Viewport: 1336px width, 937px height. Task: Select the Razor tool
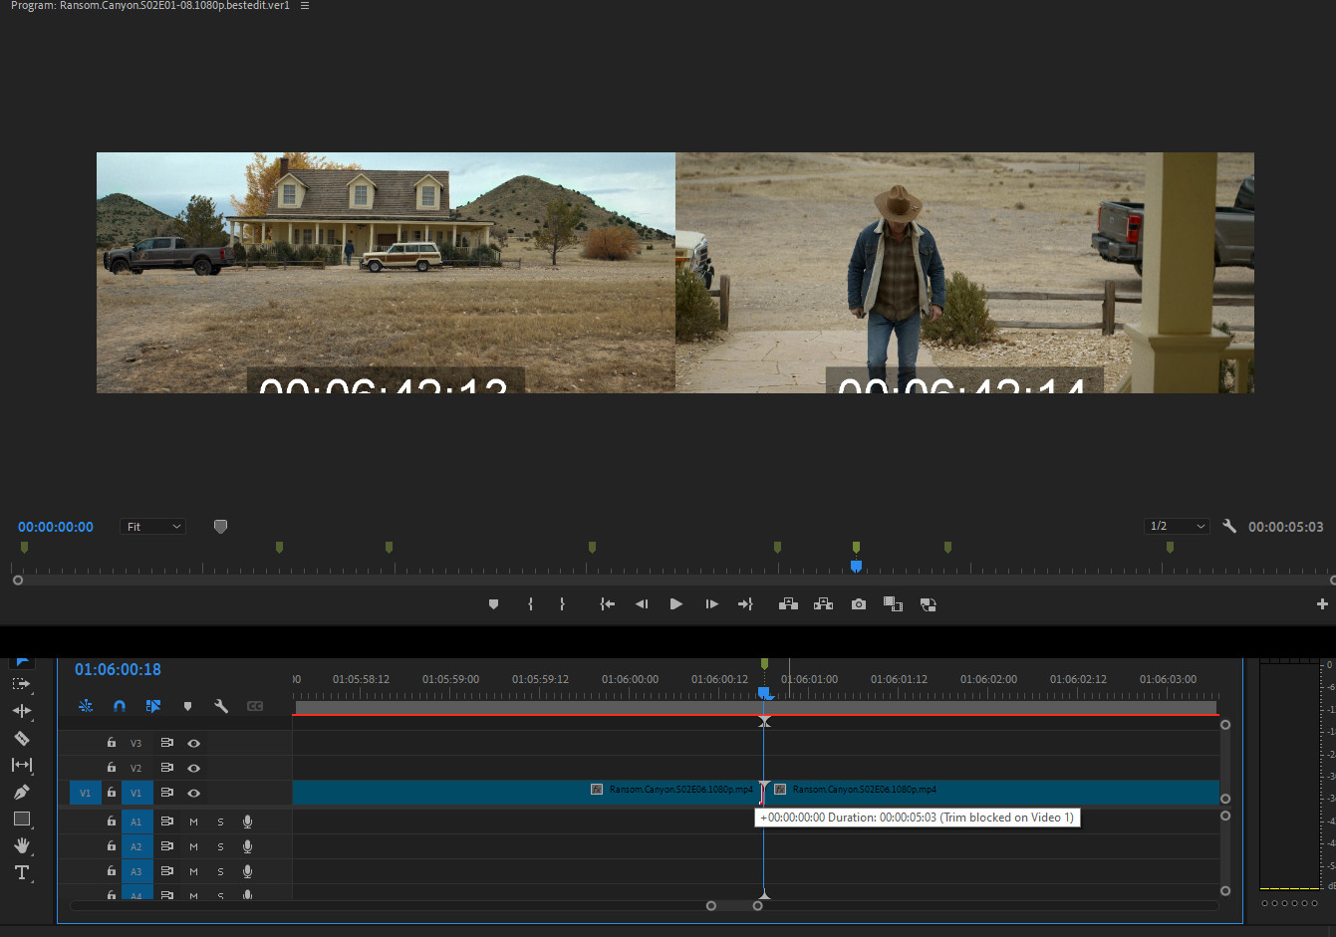pos(21,738)
